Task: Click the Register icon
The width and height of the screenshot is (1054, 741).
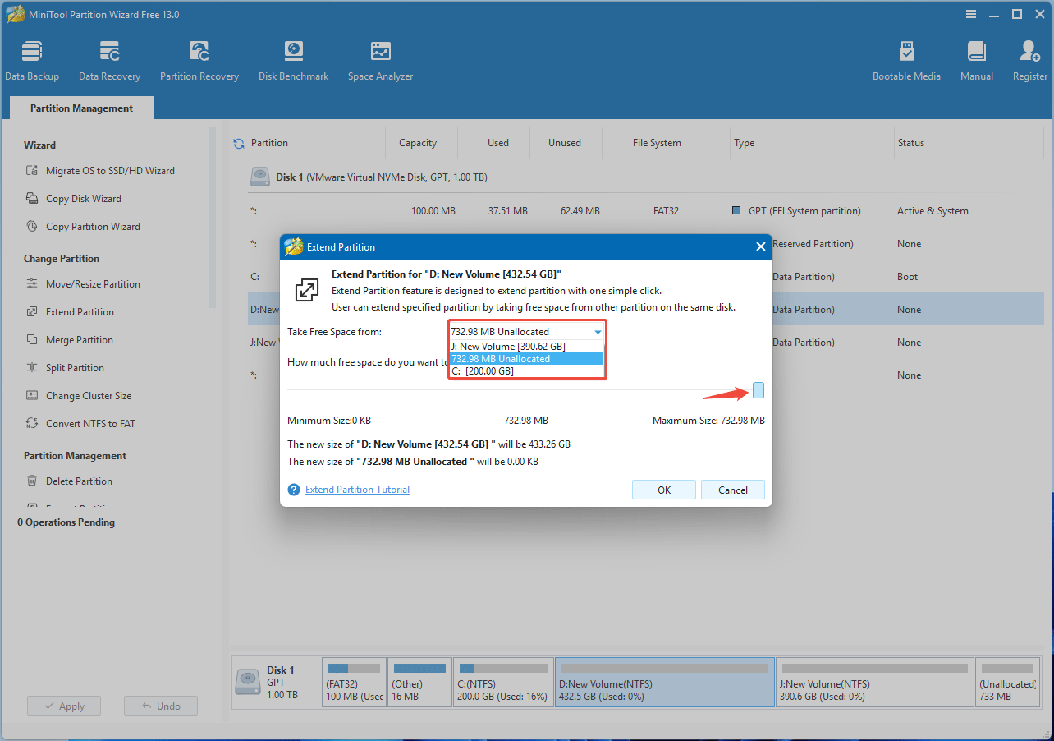Action: tap(1029, 59)
